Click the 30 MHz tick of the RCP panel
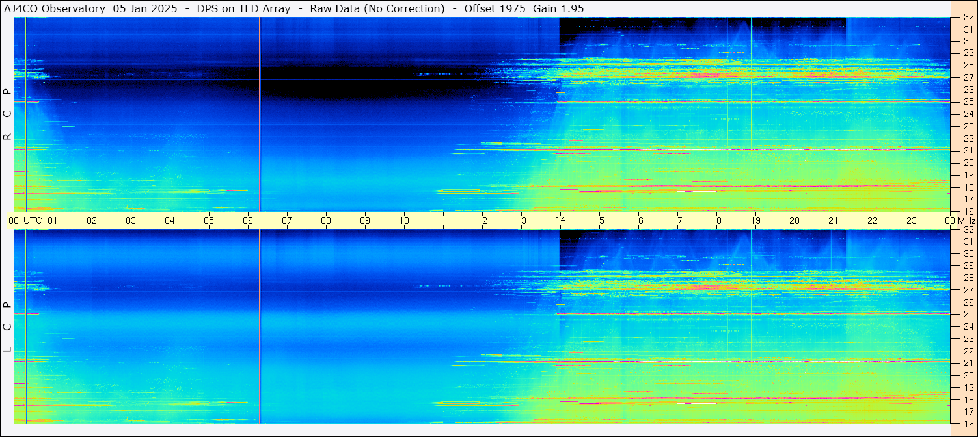The width and height of the screenshot is (978, 437). pos(968,41)
